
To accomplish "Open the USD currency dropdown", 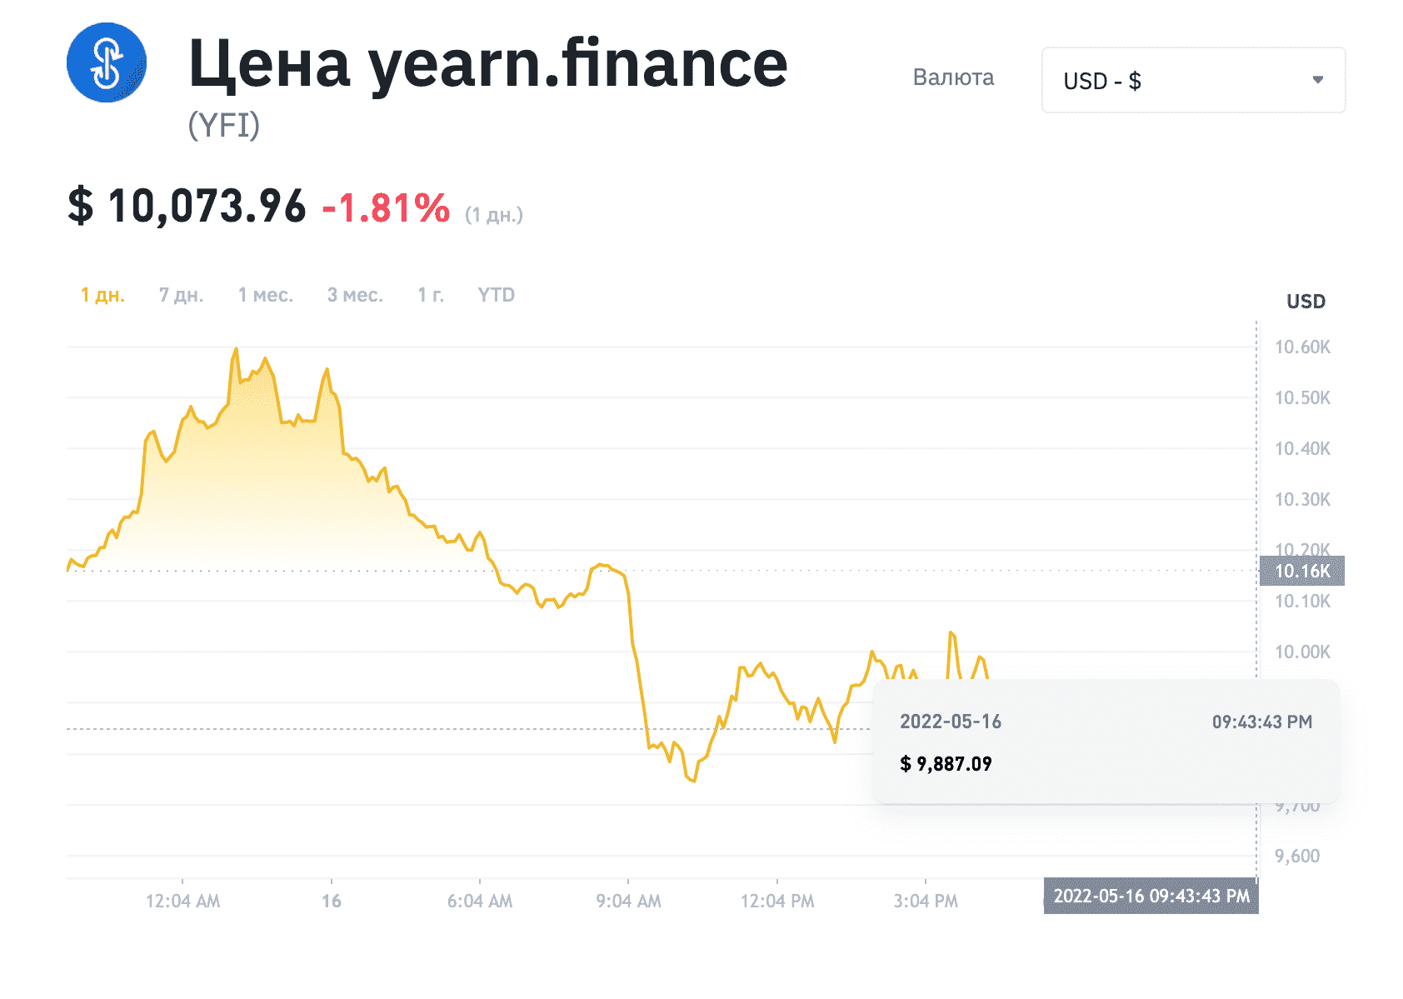I will tap(1193, 80).
